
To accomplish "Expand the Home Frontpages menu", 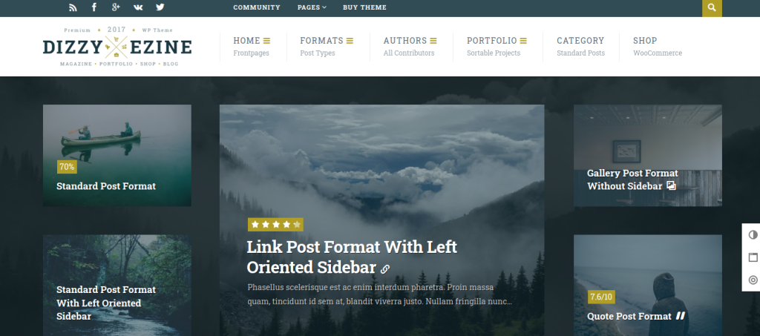I will (252, 47).
